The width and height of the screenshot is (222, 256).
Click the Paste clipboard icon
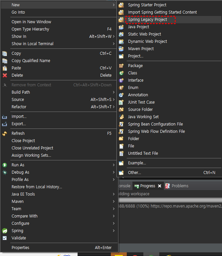coord(5,68)
